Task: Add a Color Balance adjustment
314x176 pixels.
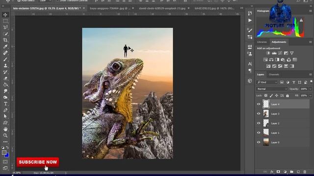Action: pos(271,60)
